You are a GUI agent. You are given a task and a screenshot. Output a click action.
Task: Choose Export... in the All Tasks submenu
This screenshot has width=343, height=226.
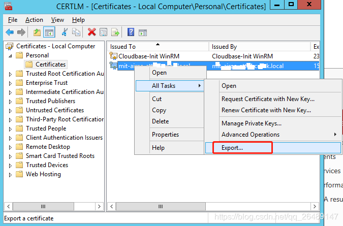click(x=273, y=148)
